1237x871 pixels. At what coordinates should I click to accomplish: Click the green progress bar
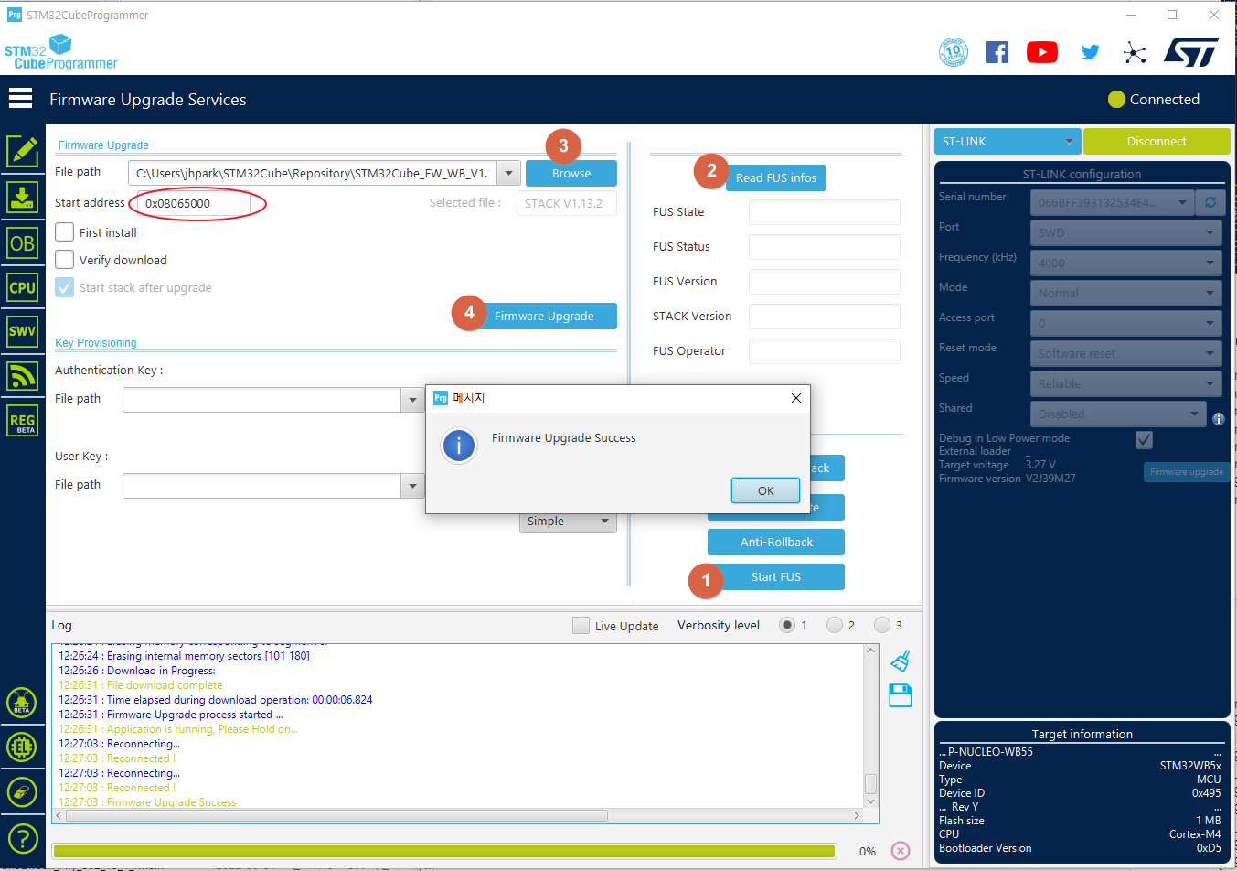[x=444, y=851]
